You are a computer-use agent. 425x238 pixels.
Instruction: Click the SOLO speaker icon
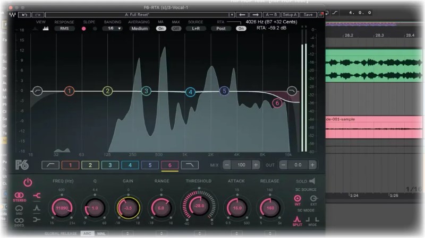point(312,181)
